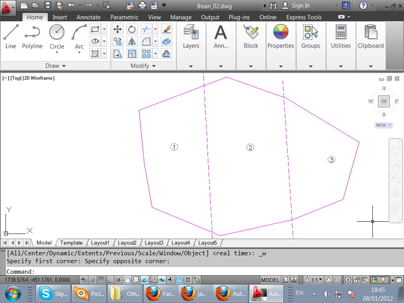
Task: Switch to the Annotate ribbon tab
Action: [88, 17]
